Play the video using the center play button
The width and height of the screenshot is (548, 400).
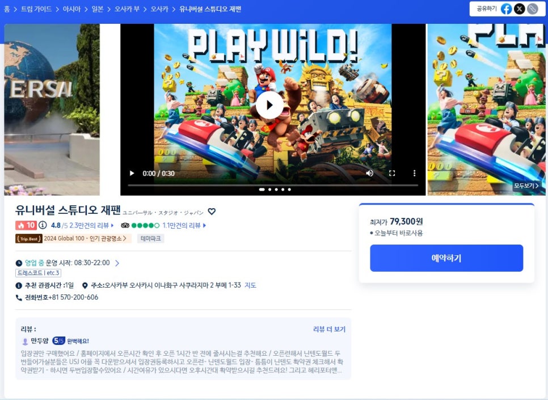(x=269, y=105)
